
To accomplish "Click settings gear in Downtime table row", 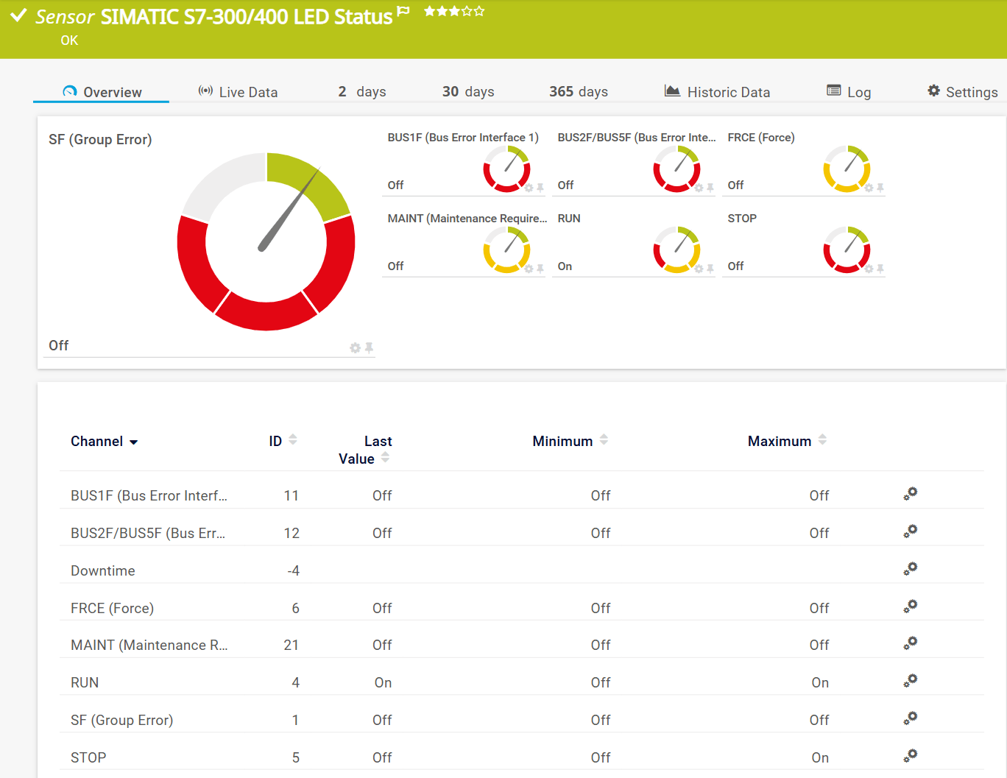I will click(911, 569).
